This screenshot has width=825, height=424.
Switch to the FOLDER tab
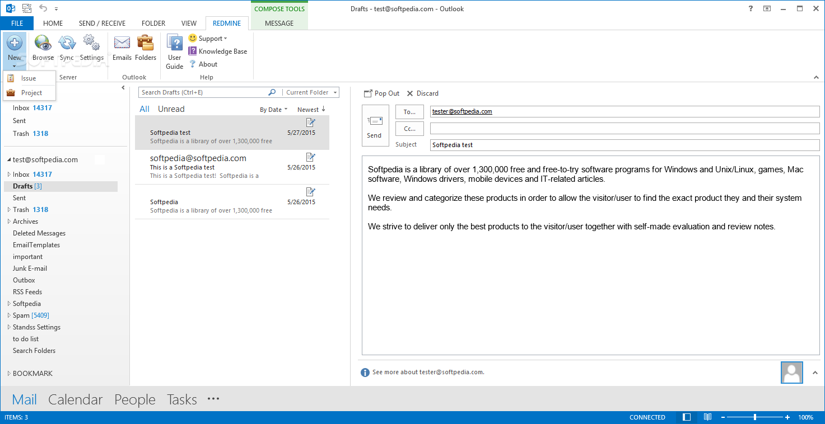pos(153,23)
